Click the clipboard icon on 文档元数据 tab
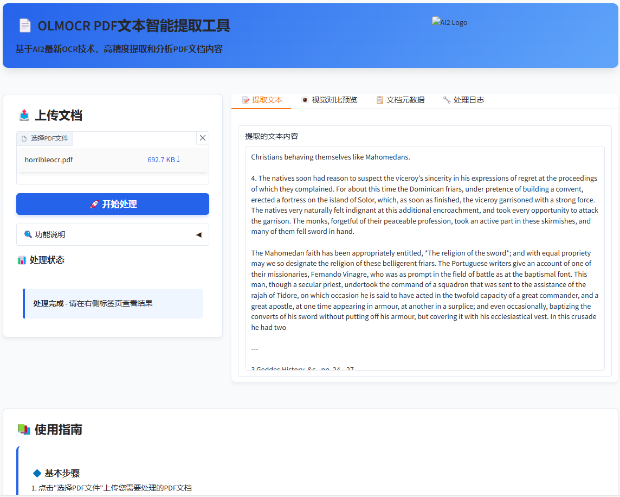 click(x=379, y=100)
